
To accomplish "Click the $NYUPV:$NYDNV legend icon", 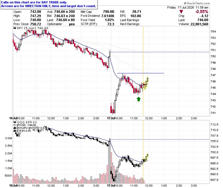I will click(15, 128).
